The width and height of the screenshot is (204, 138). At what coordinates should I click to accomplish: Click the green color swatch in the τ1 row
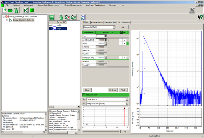pos(128,44)
